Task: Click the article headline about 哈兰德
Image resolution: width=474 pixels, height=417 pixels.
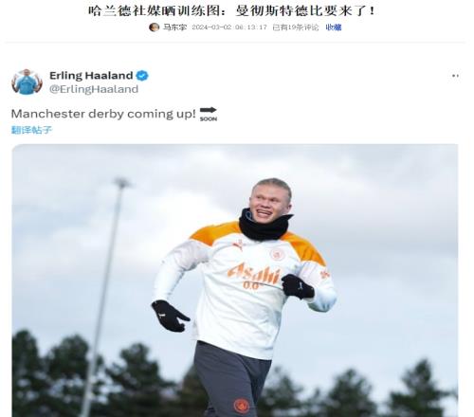Action: (x=231, y=11)
